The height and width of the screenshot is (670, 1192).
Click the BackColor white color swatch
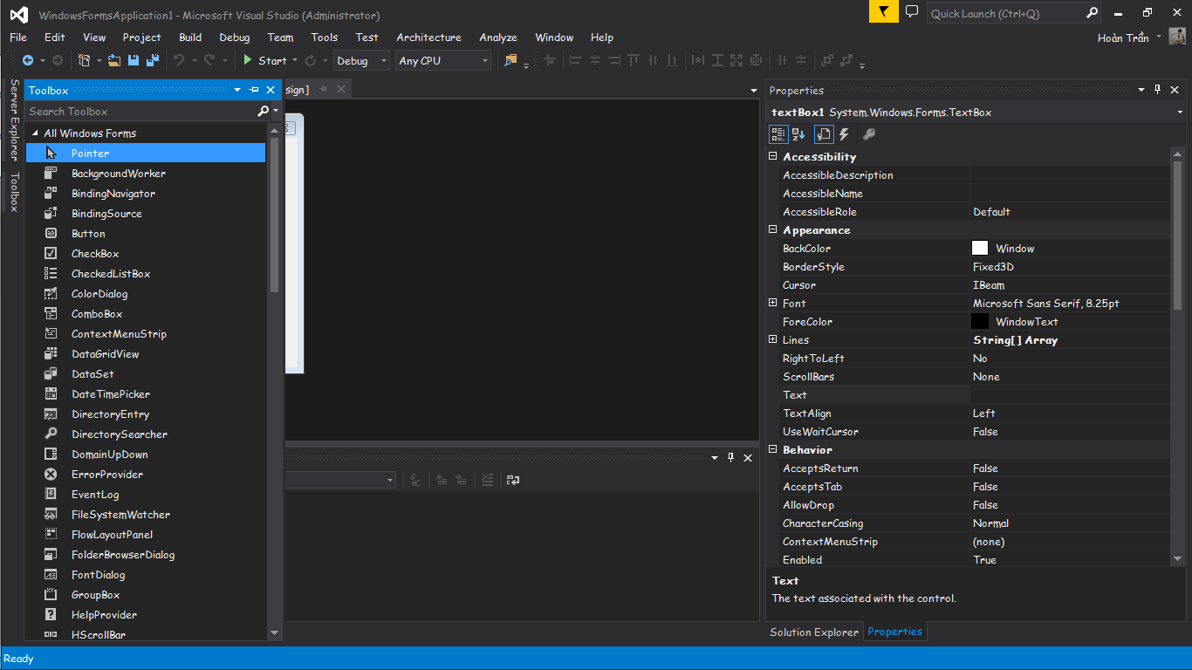coord(980,249)
